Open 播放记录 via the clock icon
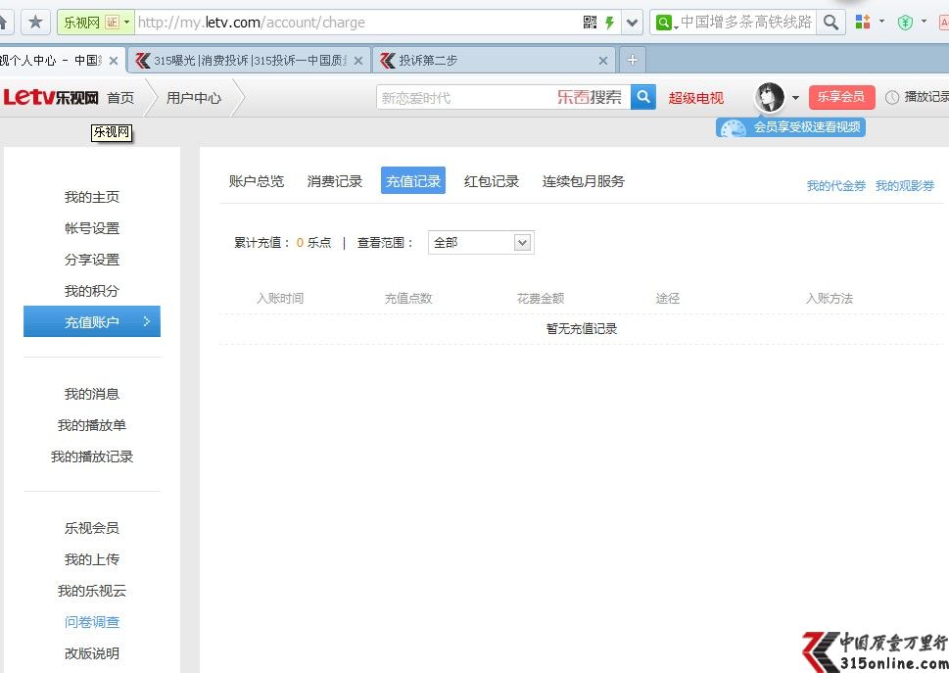Image resolution: width=949 pixels, height=673 pixels. tap(892, 97)
